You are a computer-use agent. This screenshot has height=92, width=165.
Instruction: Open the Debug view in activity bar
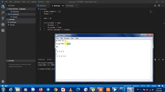pyautogui.click(x=3, y=25)
